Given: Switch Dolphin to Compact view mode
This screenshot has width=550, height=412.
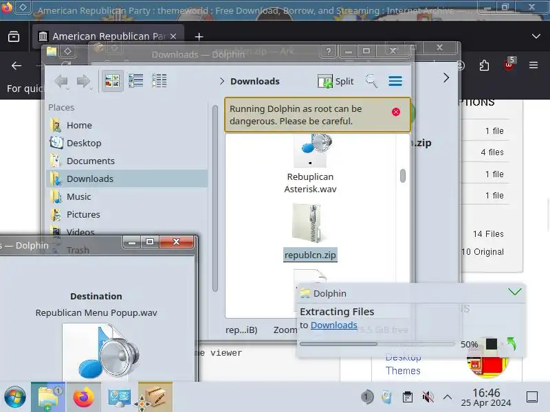Looking at the screenshot, I should pos(135,81).
